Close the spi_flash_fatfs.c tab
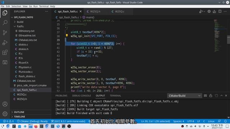This screenshot has width=230, height=129. pyautogui.click(x=80, y=11)
